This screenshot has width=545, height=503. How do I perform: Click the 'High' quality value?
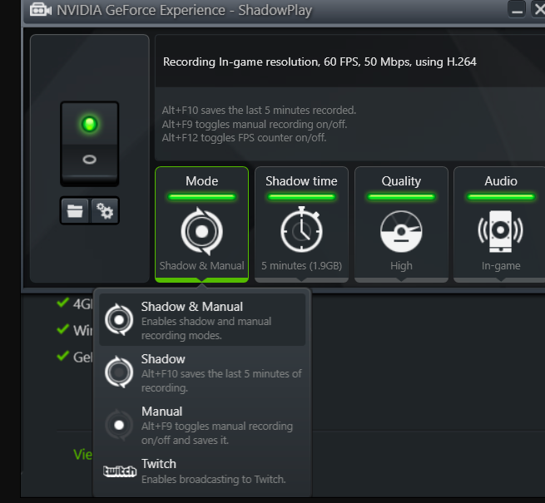pyautogui.click(x=401, y=266)
